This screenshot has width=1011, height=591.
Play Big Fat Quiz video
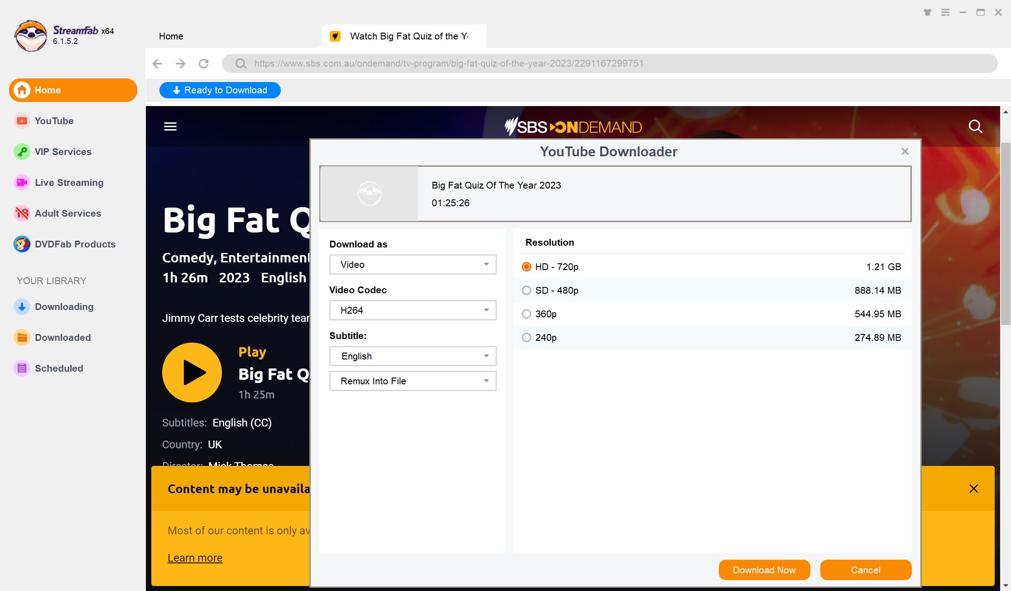click(x=192, y=373)
